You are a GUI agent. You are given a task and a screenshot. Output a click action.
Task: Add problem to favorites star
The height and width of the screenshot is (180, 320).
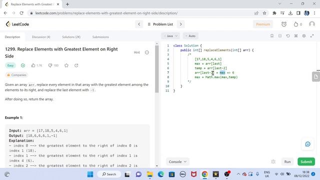66,65
